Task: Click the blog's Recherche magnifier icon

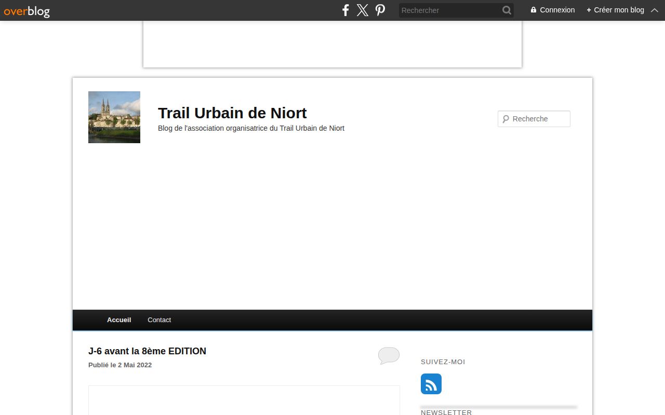Action: tap(506, 119)
